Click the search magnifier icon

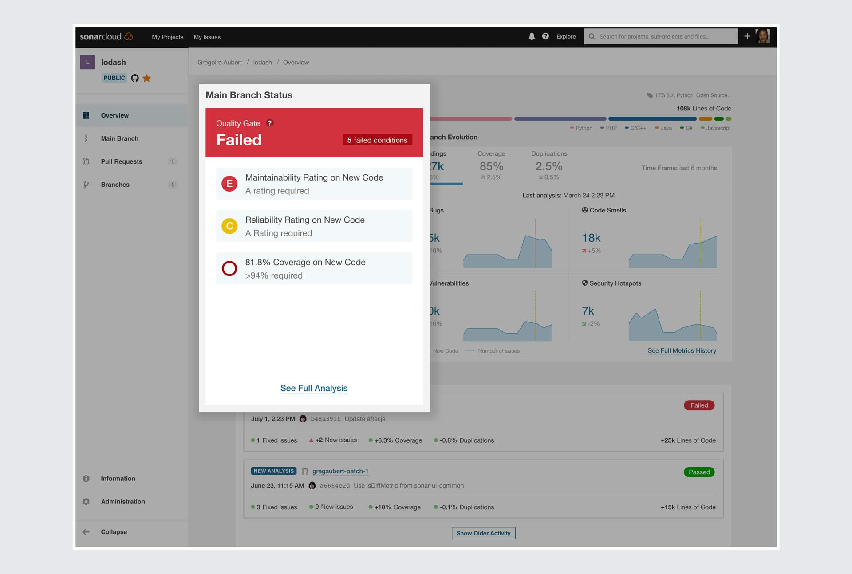[x=592, y=36]
